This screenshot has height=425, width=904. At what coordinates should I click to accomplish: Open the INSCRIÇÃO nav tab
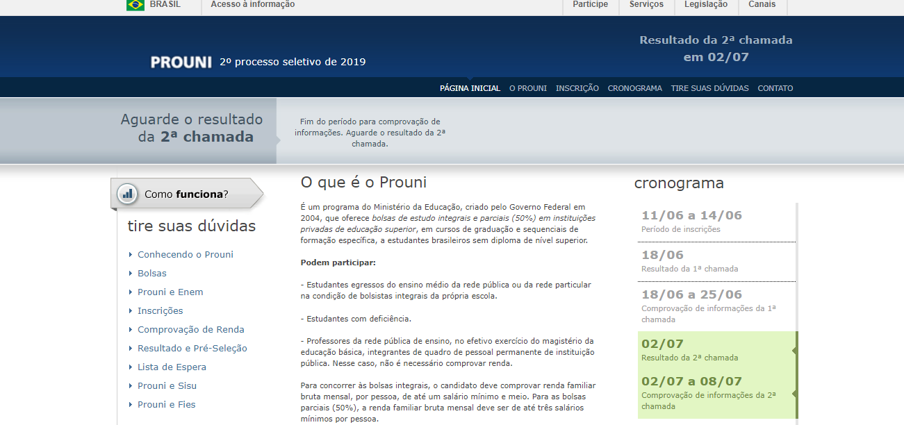577,88
